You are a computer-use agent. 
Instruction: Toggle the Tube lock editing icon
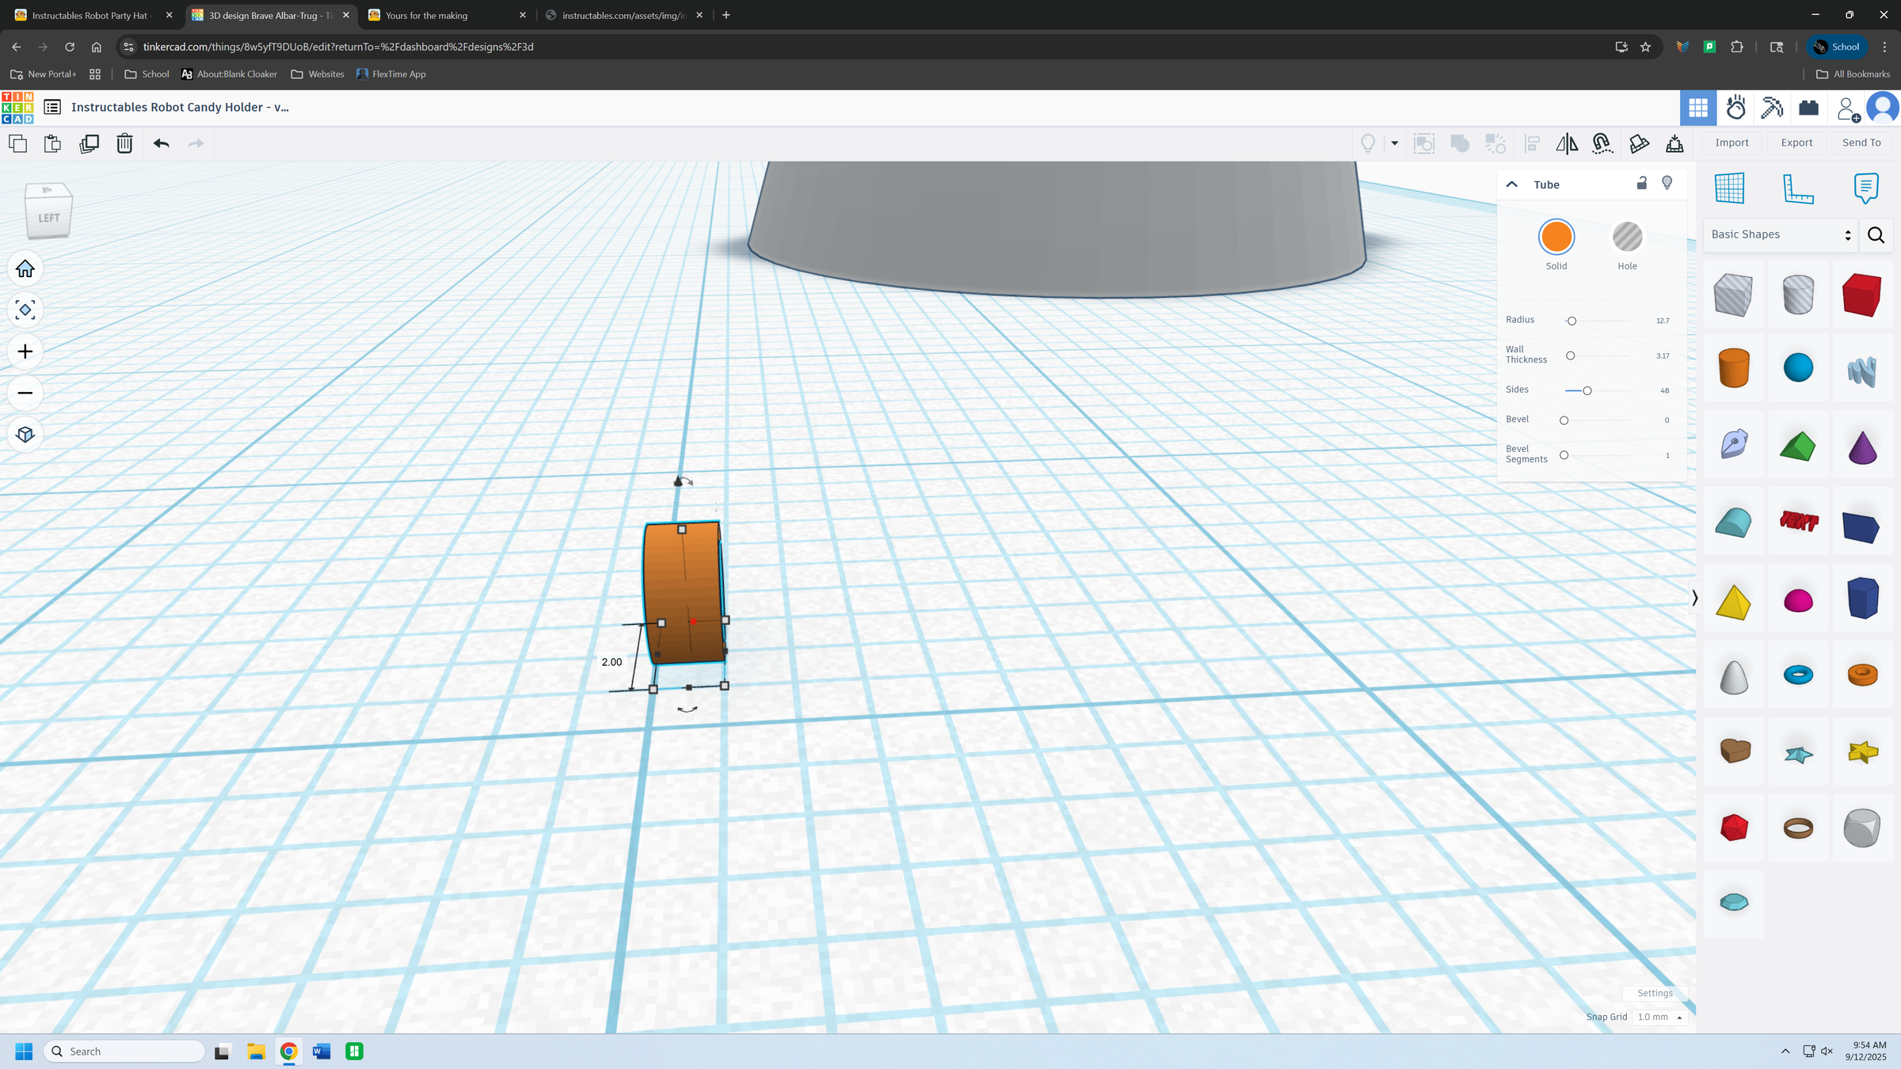tap(1642, 183)
